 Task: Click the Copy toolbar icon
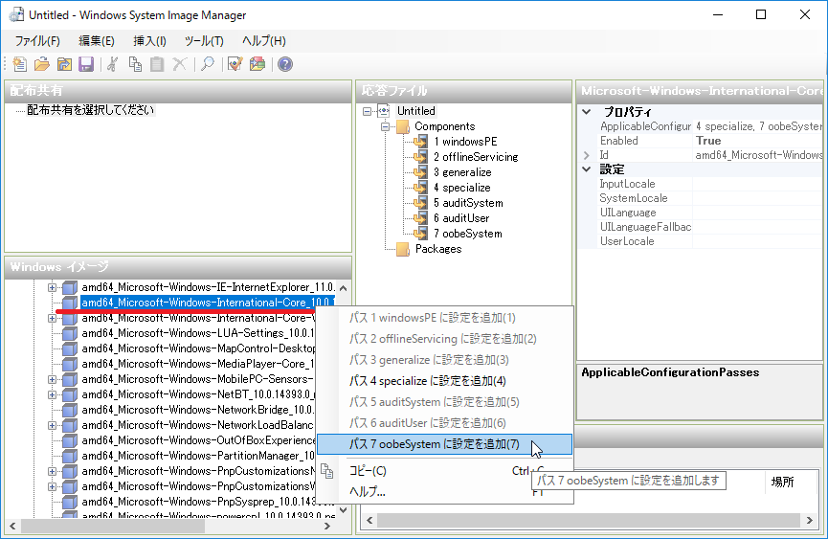pyautogui.click(x=135, y=64)
